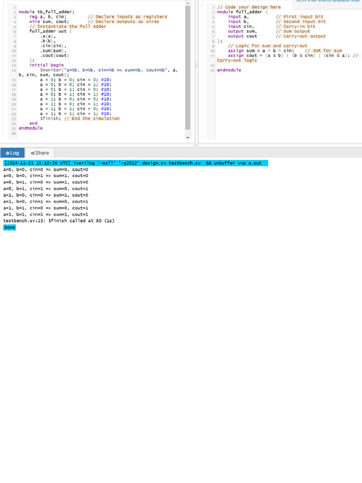Click the "Done" status in the log
This screenshot has height=483, width=362.
pos(9,227)
